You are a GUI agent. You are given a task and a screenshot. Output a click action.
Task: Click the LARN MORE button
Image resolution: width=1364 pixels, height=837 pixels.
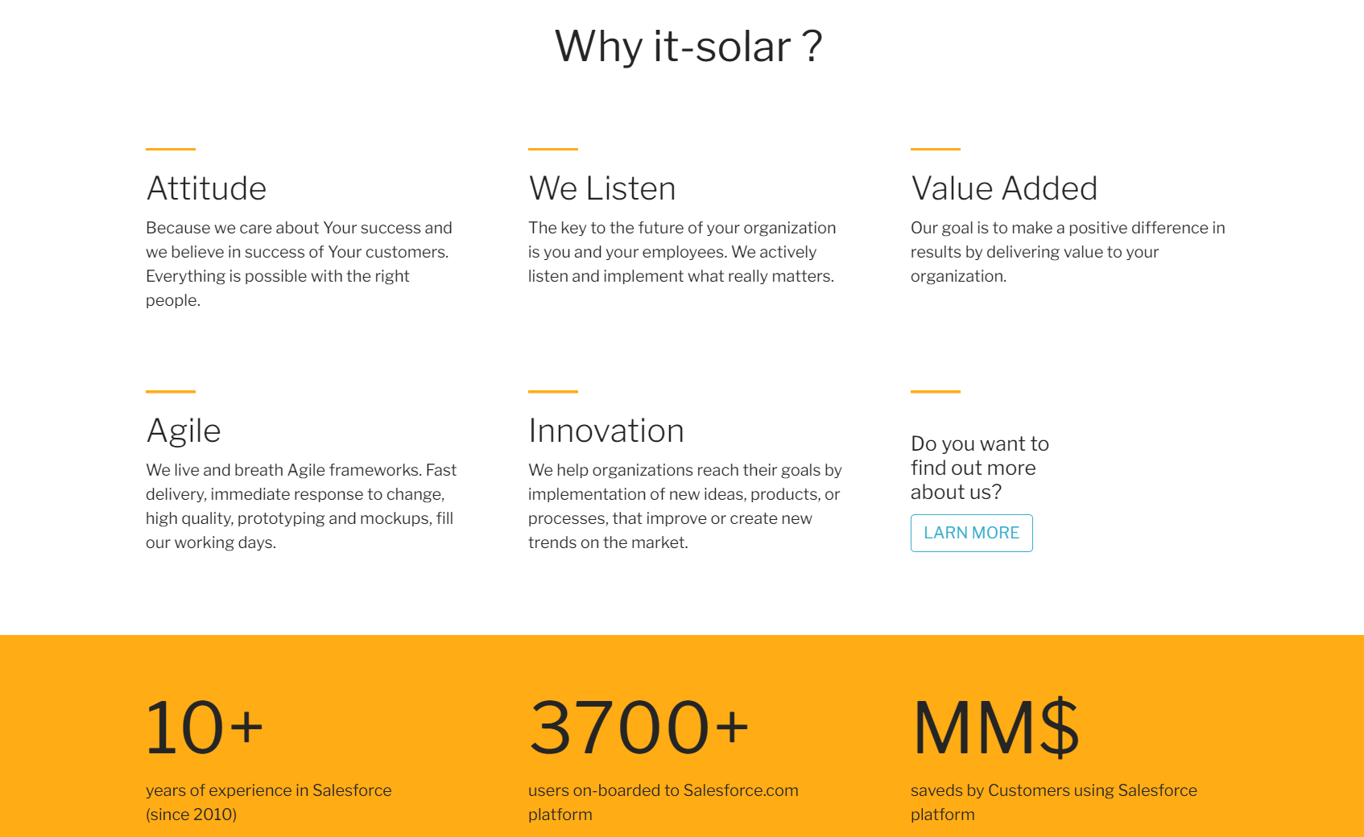971,533
